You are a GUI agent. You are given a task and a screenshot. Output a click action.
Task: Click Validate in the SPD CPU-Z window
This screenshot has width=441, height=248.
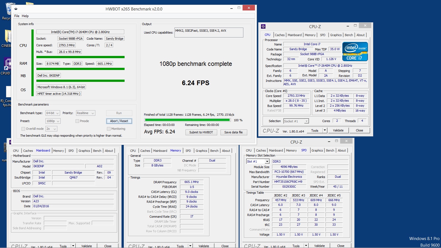tap(319, 246)
